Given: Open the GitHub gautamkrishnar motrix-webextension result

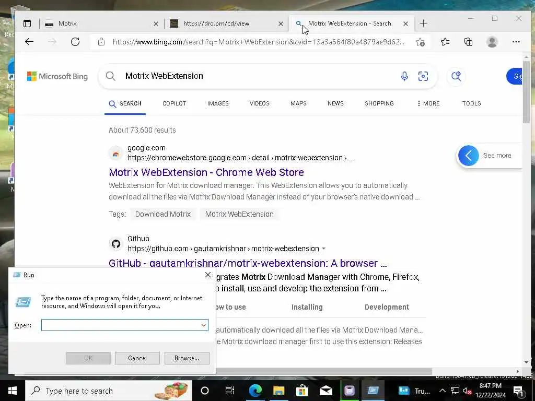Looking at the screenshot, I should pos(248,263).
